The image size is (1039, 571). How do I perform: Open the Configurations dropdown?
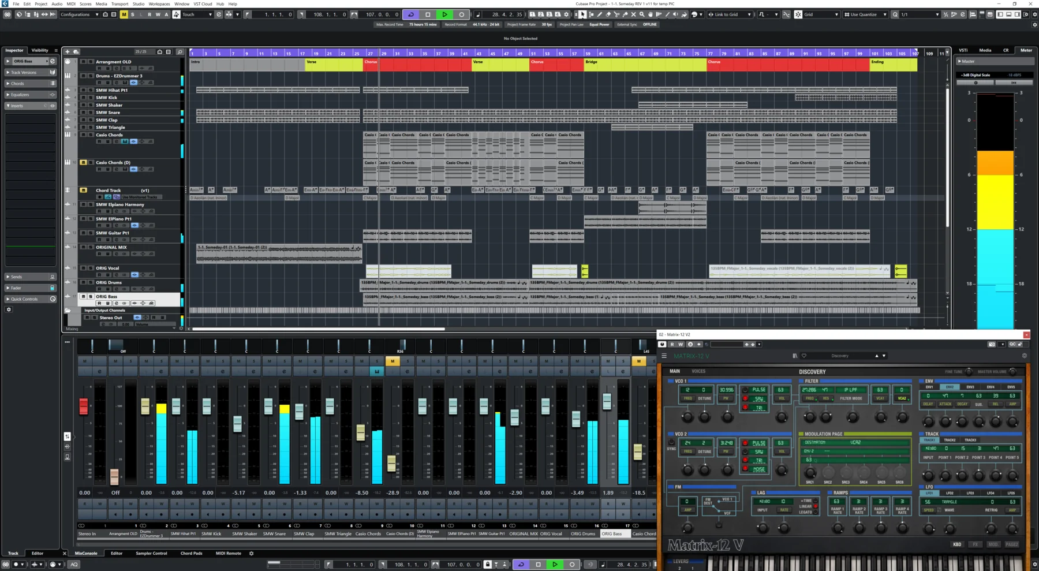click(x=79, y=14)
